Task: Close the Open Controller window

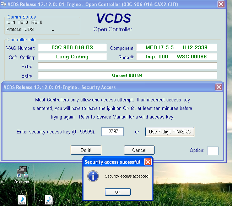Action: (x=221, y=4)
